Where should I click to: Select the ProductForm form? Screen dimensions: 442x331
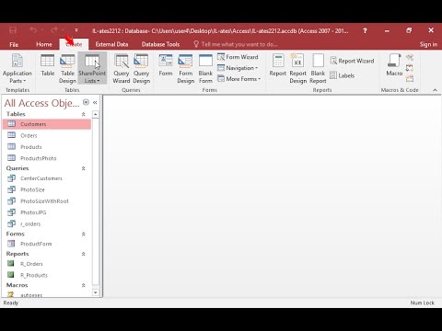click(x=47, y=244)
